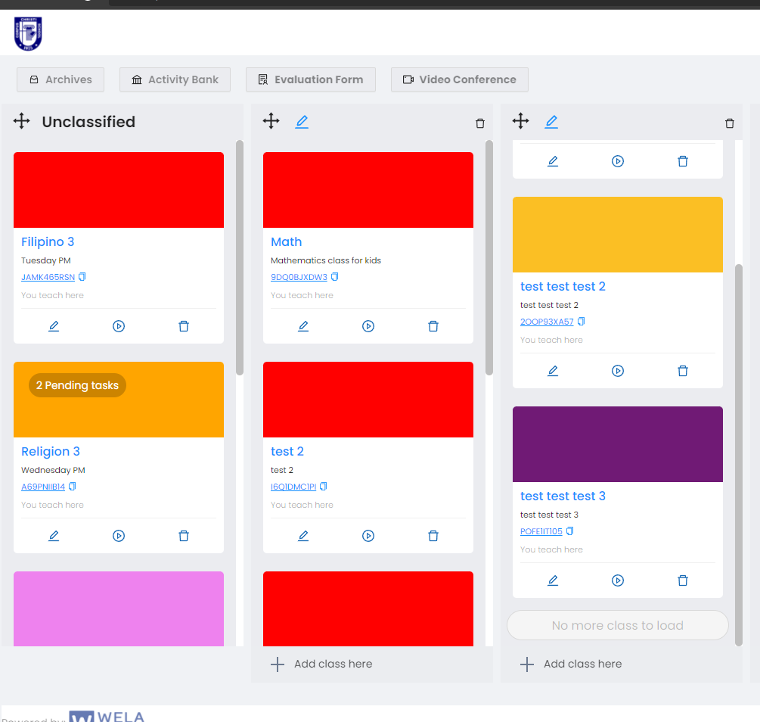
Task: Open the Religion 3 class title
Action: pos(51,451)
